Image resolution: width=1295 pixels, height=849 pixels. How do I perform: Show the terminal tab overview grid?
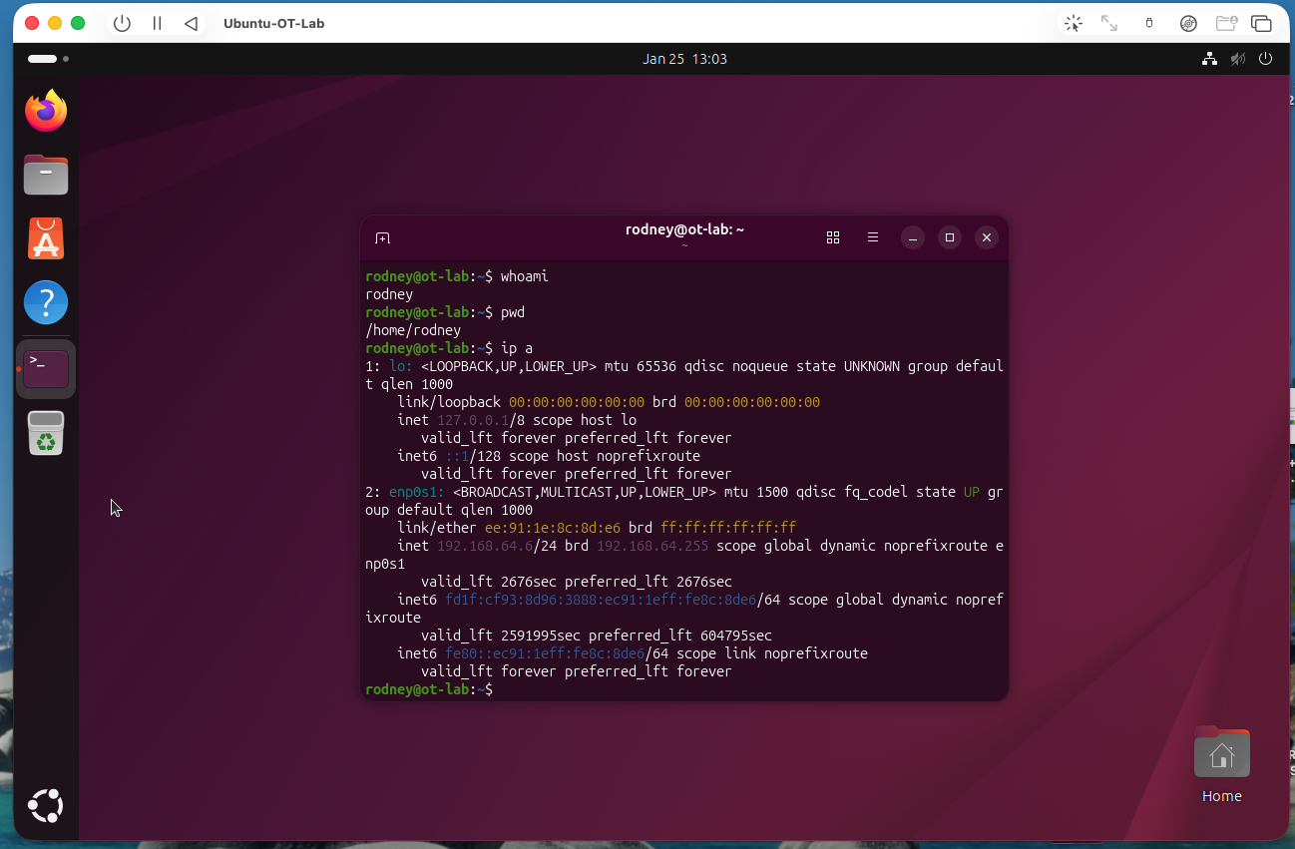point(833,237)
